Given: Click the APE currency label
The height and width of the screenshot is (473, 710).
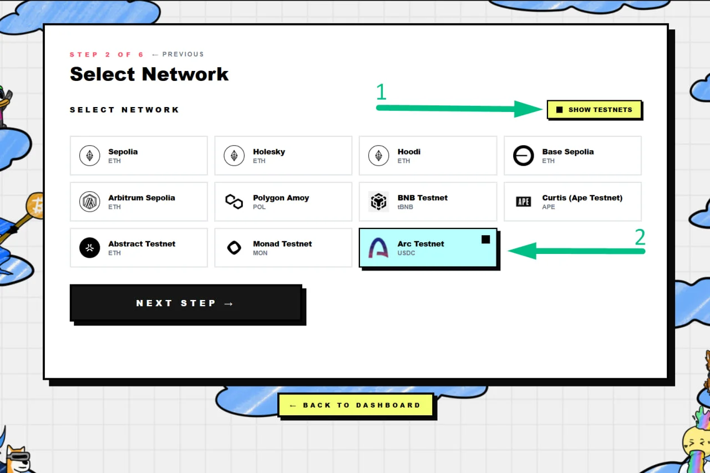Looking at the screenshot, I should coord(549,207).
